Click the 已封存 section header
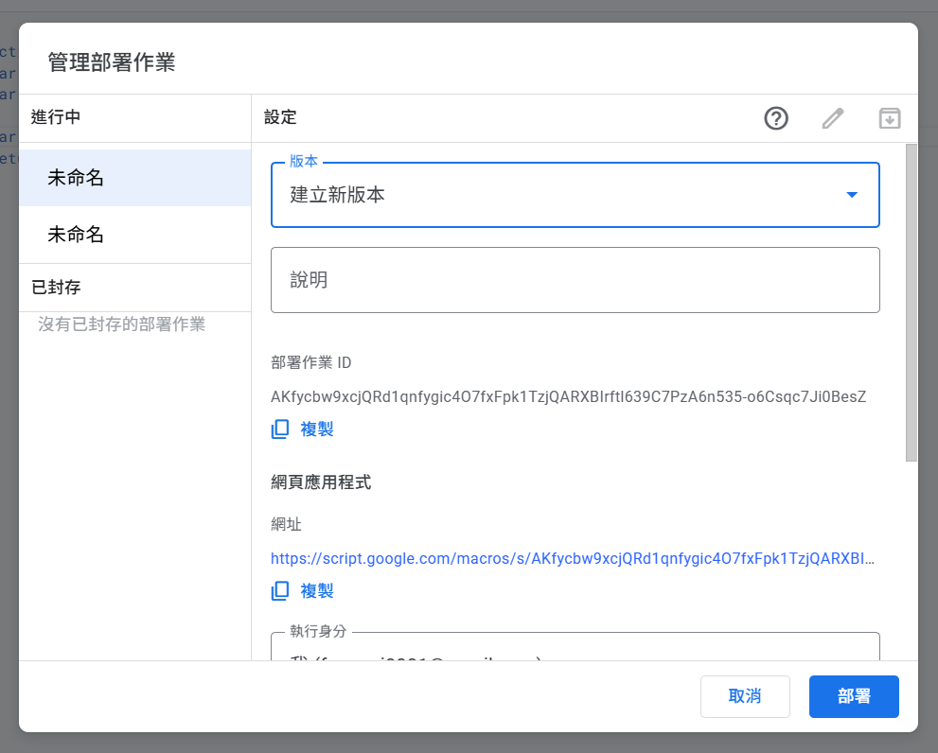This screenshot has height=753, width=938. click(56, 288)
